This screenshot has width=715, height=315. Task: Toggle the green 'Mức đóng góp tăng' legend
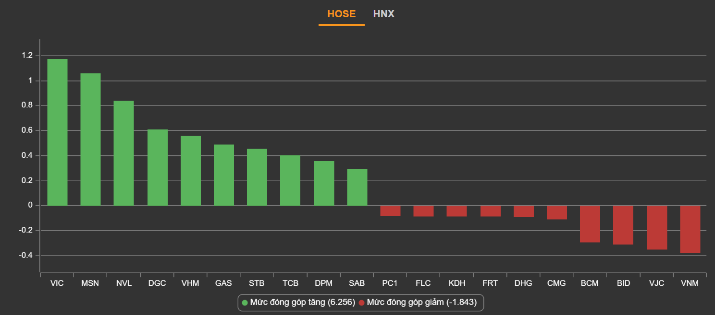coord(298,303)
